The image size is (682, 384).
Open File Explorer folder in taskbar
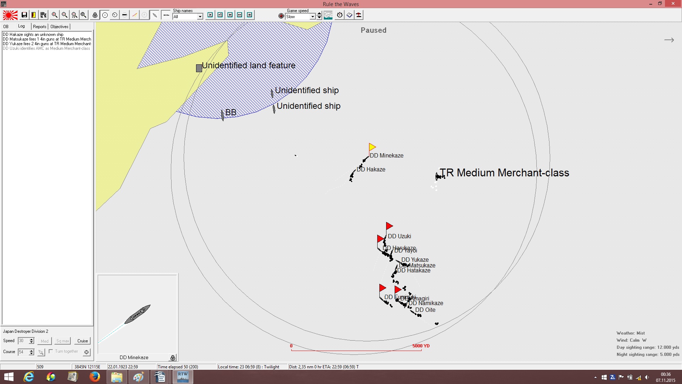[117, 377]
